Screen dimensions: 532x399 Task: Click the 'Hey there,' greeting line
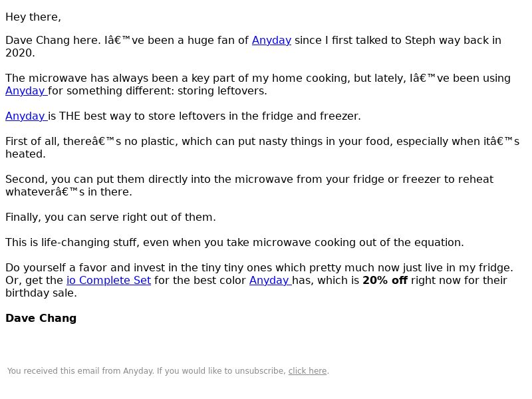pyautogui.click(x=33, y=17)
